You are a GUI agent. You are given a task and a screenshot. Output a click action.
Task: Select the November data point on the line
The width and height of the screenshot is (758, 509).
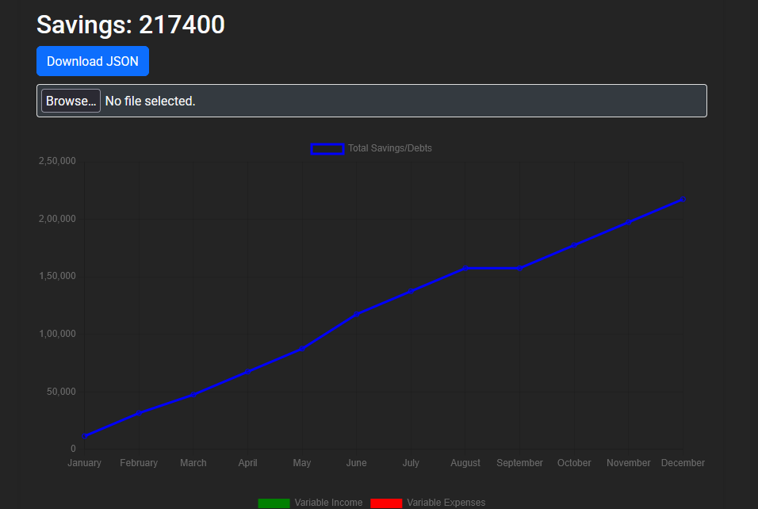[x=629, y=222]
